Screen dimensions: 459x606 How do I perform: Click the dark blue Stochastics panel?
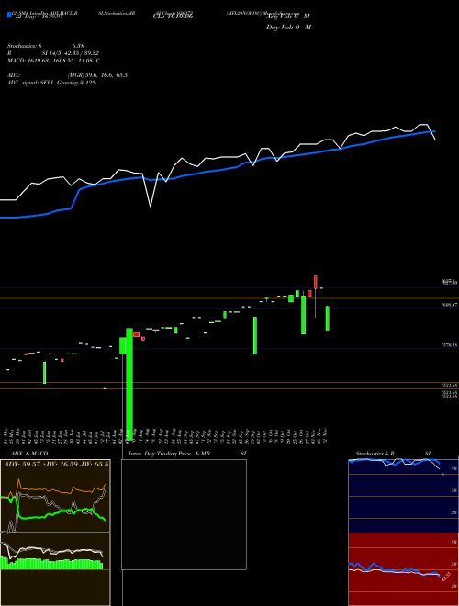point(403,496)
